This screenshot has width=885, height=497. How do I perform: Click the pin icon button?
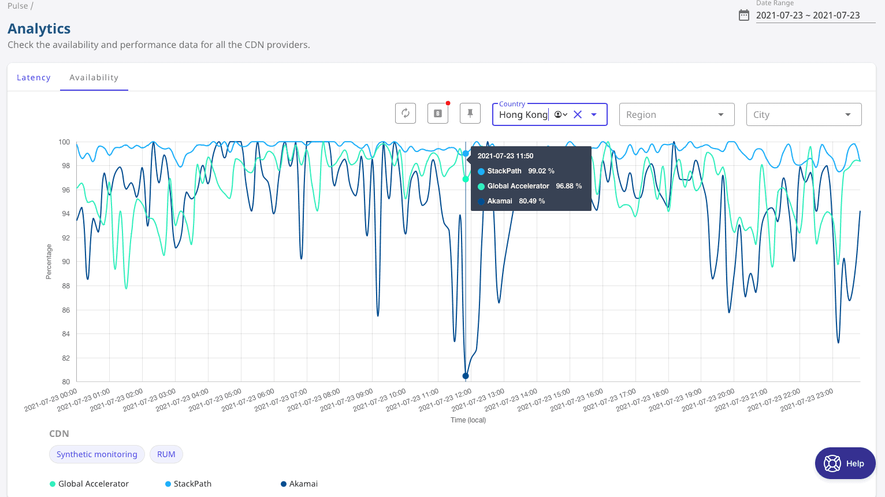tap(470, 113)
